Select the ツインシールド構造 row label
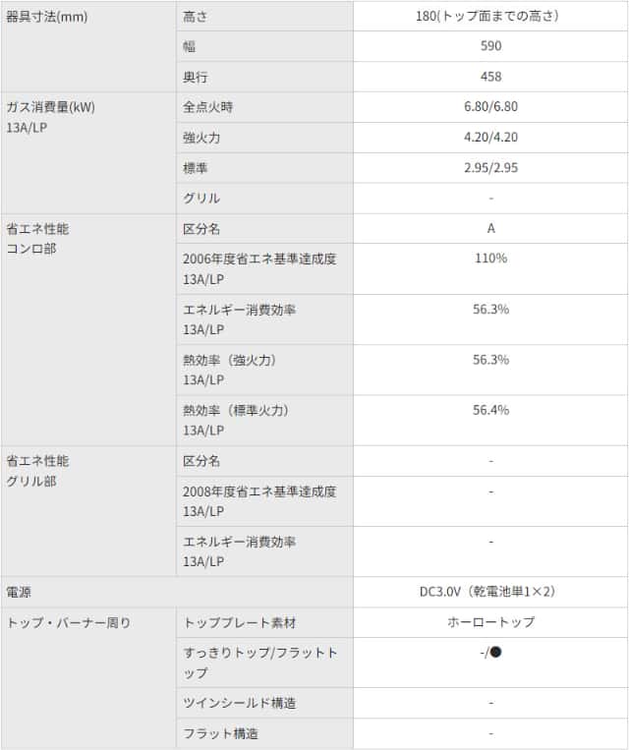 pos(240,703)
